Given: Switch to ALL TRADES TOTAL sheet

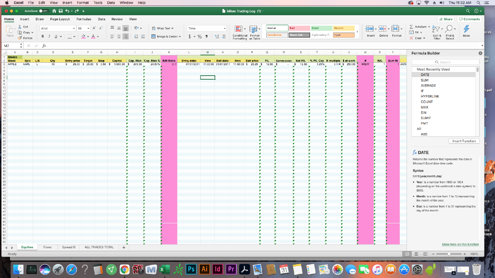Looking at the screenshot, I should coord(99,247).
